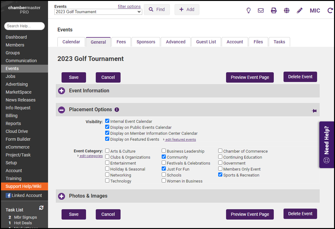The height and width of the screenshot is (229, 335).
Task: Expand the Event Information section
Action: [62, 91]
